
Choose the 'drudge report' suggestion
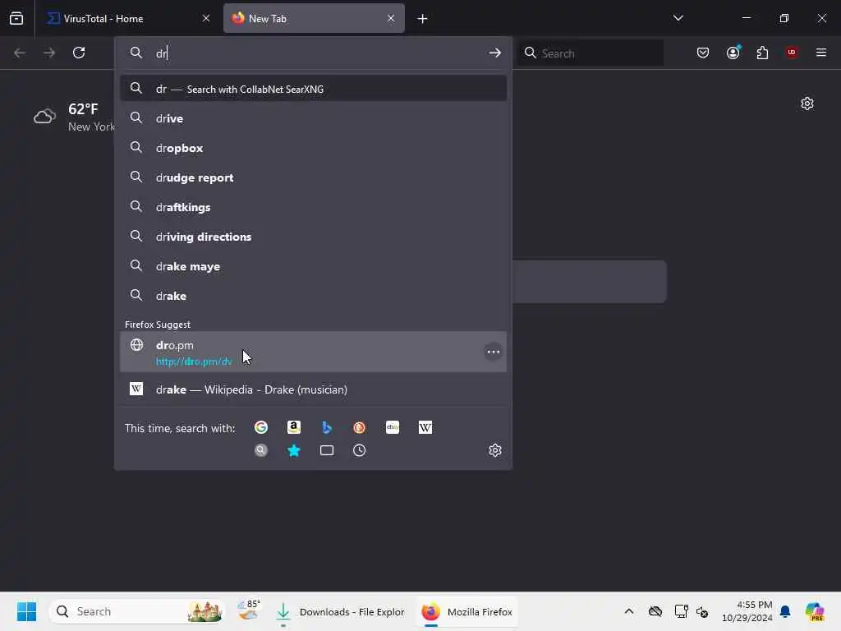pos(313,177)
